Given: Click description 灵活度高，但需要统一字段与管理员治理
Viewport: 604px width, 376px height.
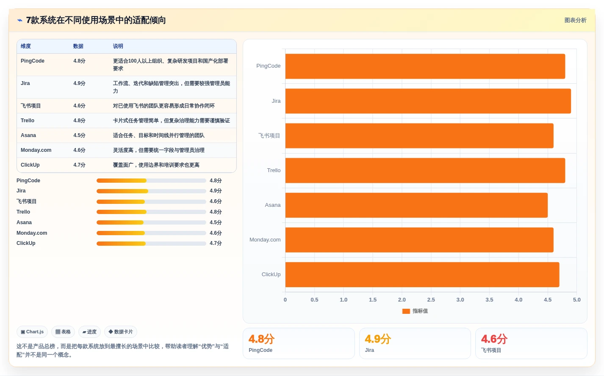Looking at the screenshot, I should pos(158,150).
